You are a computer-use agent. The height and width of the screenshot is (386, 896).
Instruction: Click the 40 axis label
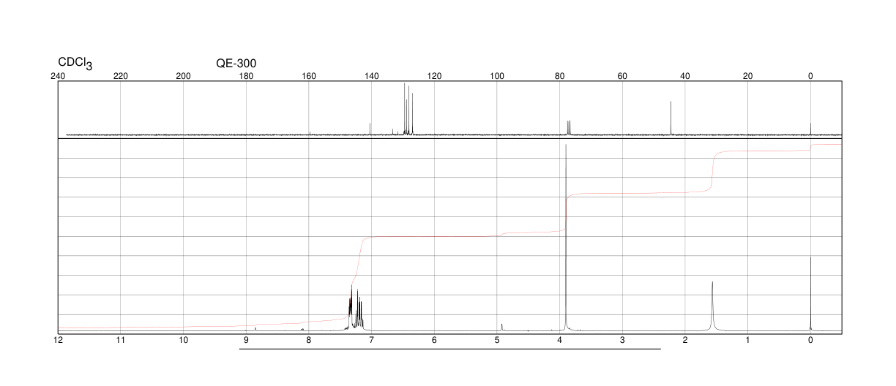point(685,76)
